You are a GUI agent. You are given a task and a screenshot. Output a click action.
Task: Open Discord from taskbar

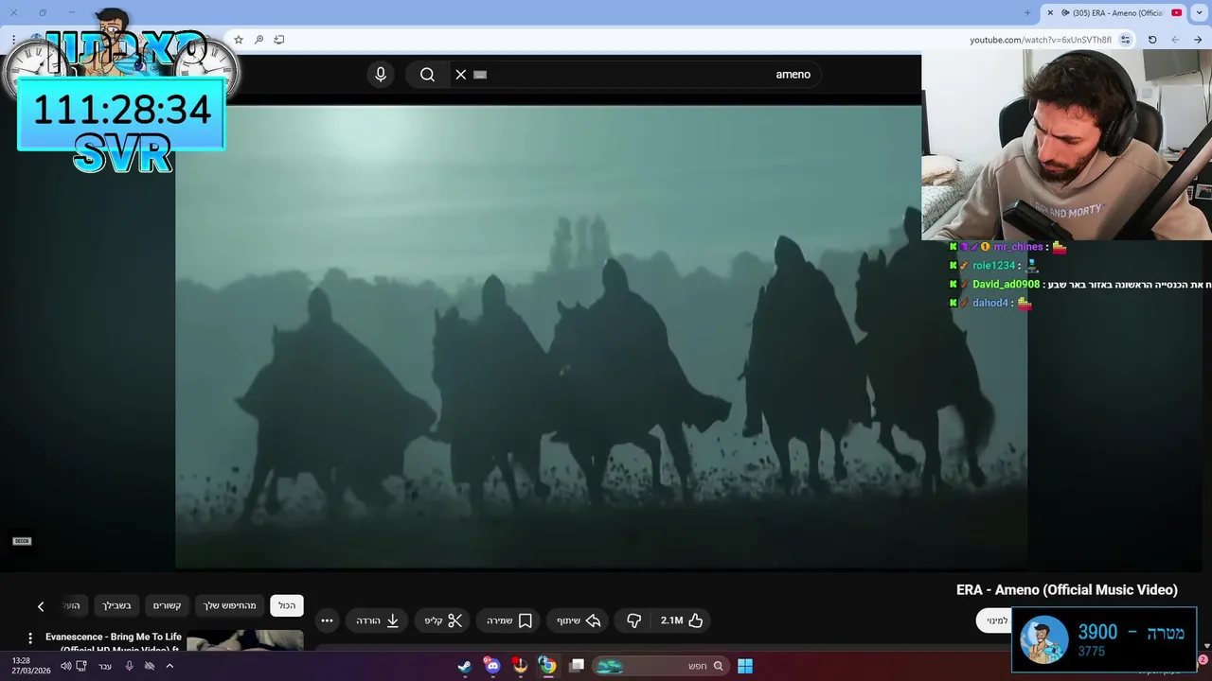(492, 666)
